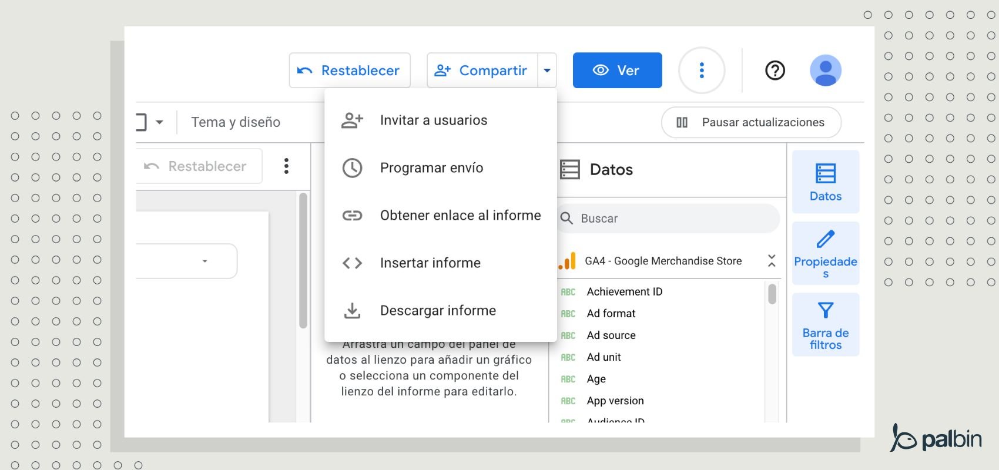The width and height of the screenshot is (999, 470).
Task: Click the magnifier icon in Buscar
Action: coord(566,219)
